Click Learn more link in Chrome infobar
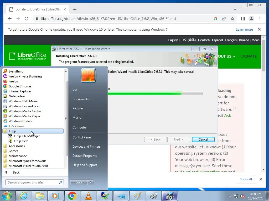 [x=244, y=29]
